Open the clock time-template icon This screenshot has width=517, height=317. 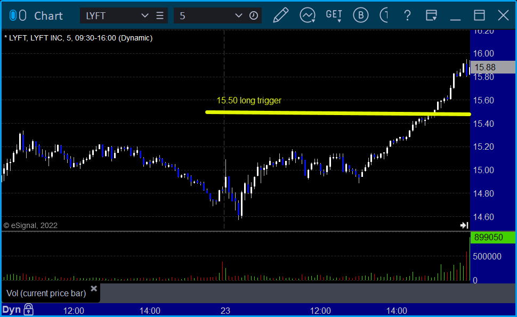pyautogui.click(x=254, y=15)
